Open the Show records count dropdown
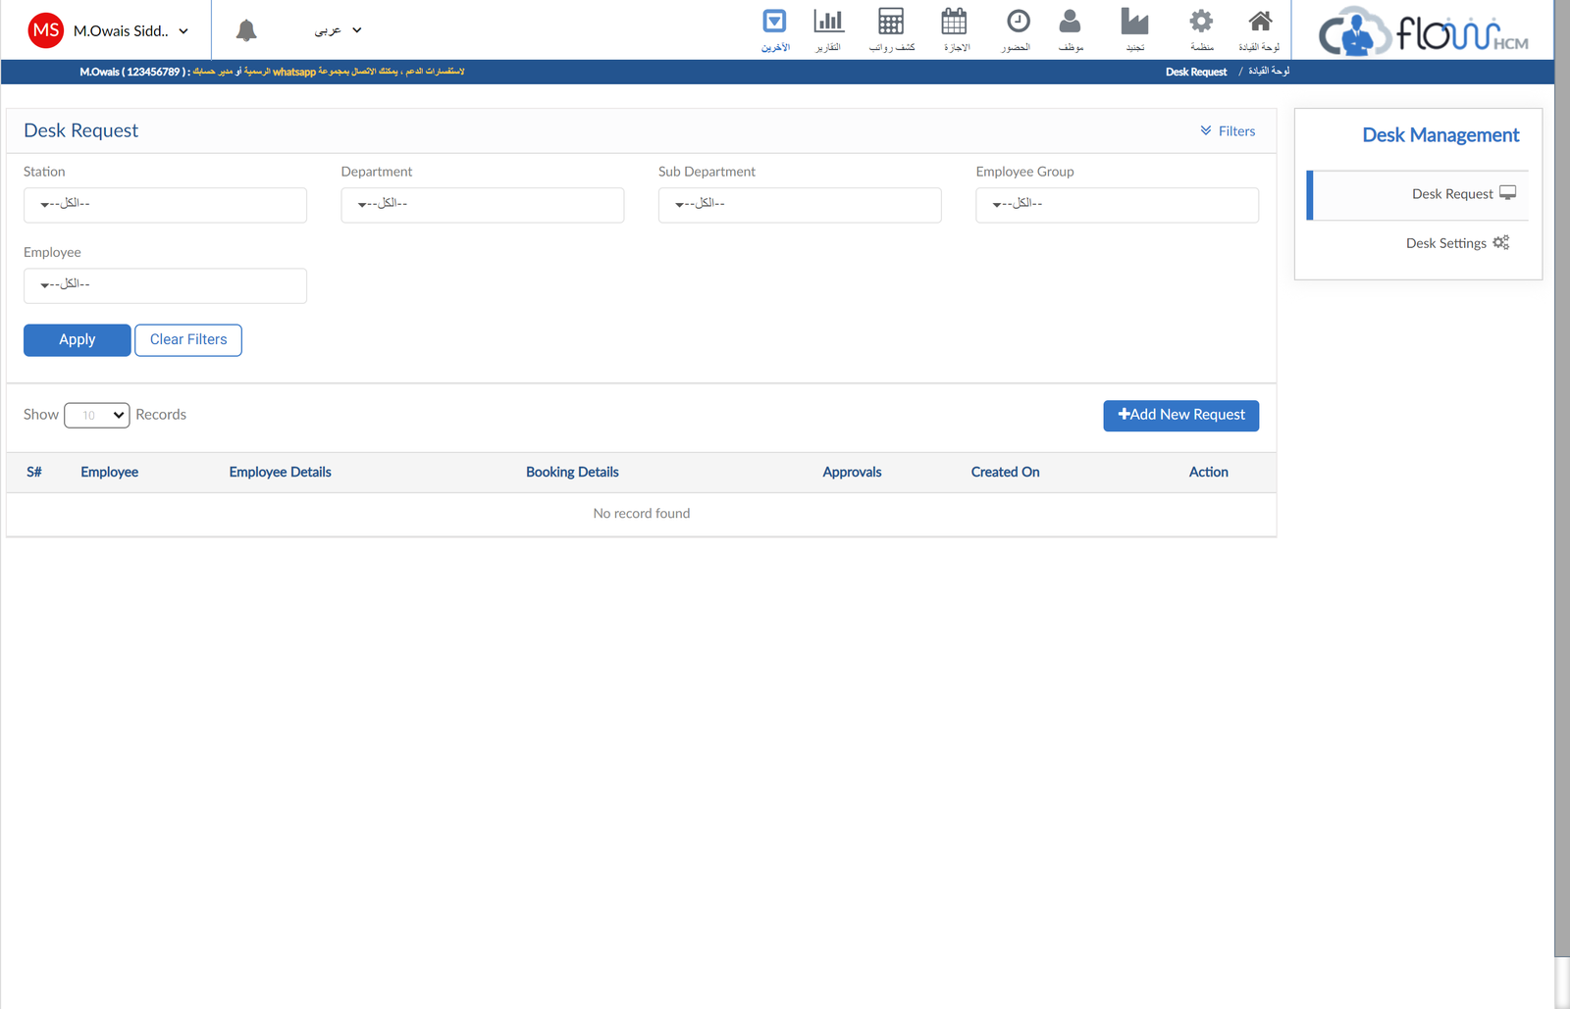Screen dimensions: 1570x1009 (97, 416)
